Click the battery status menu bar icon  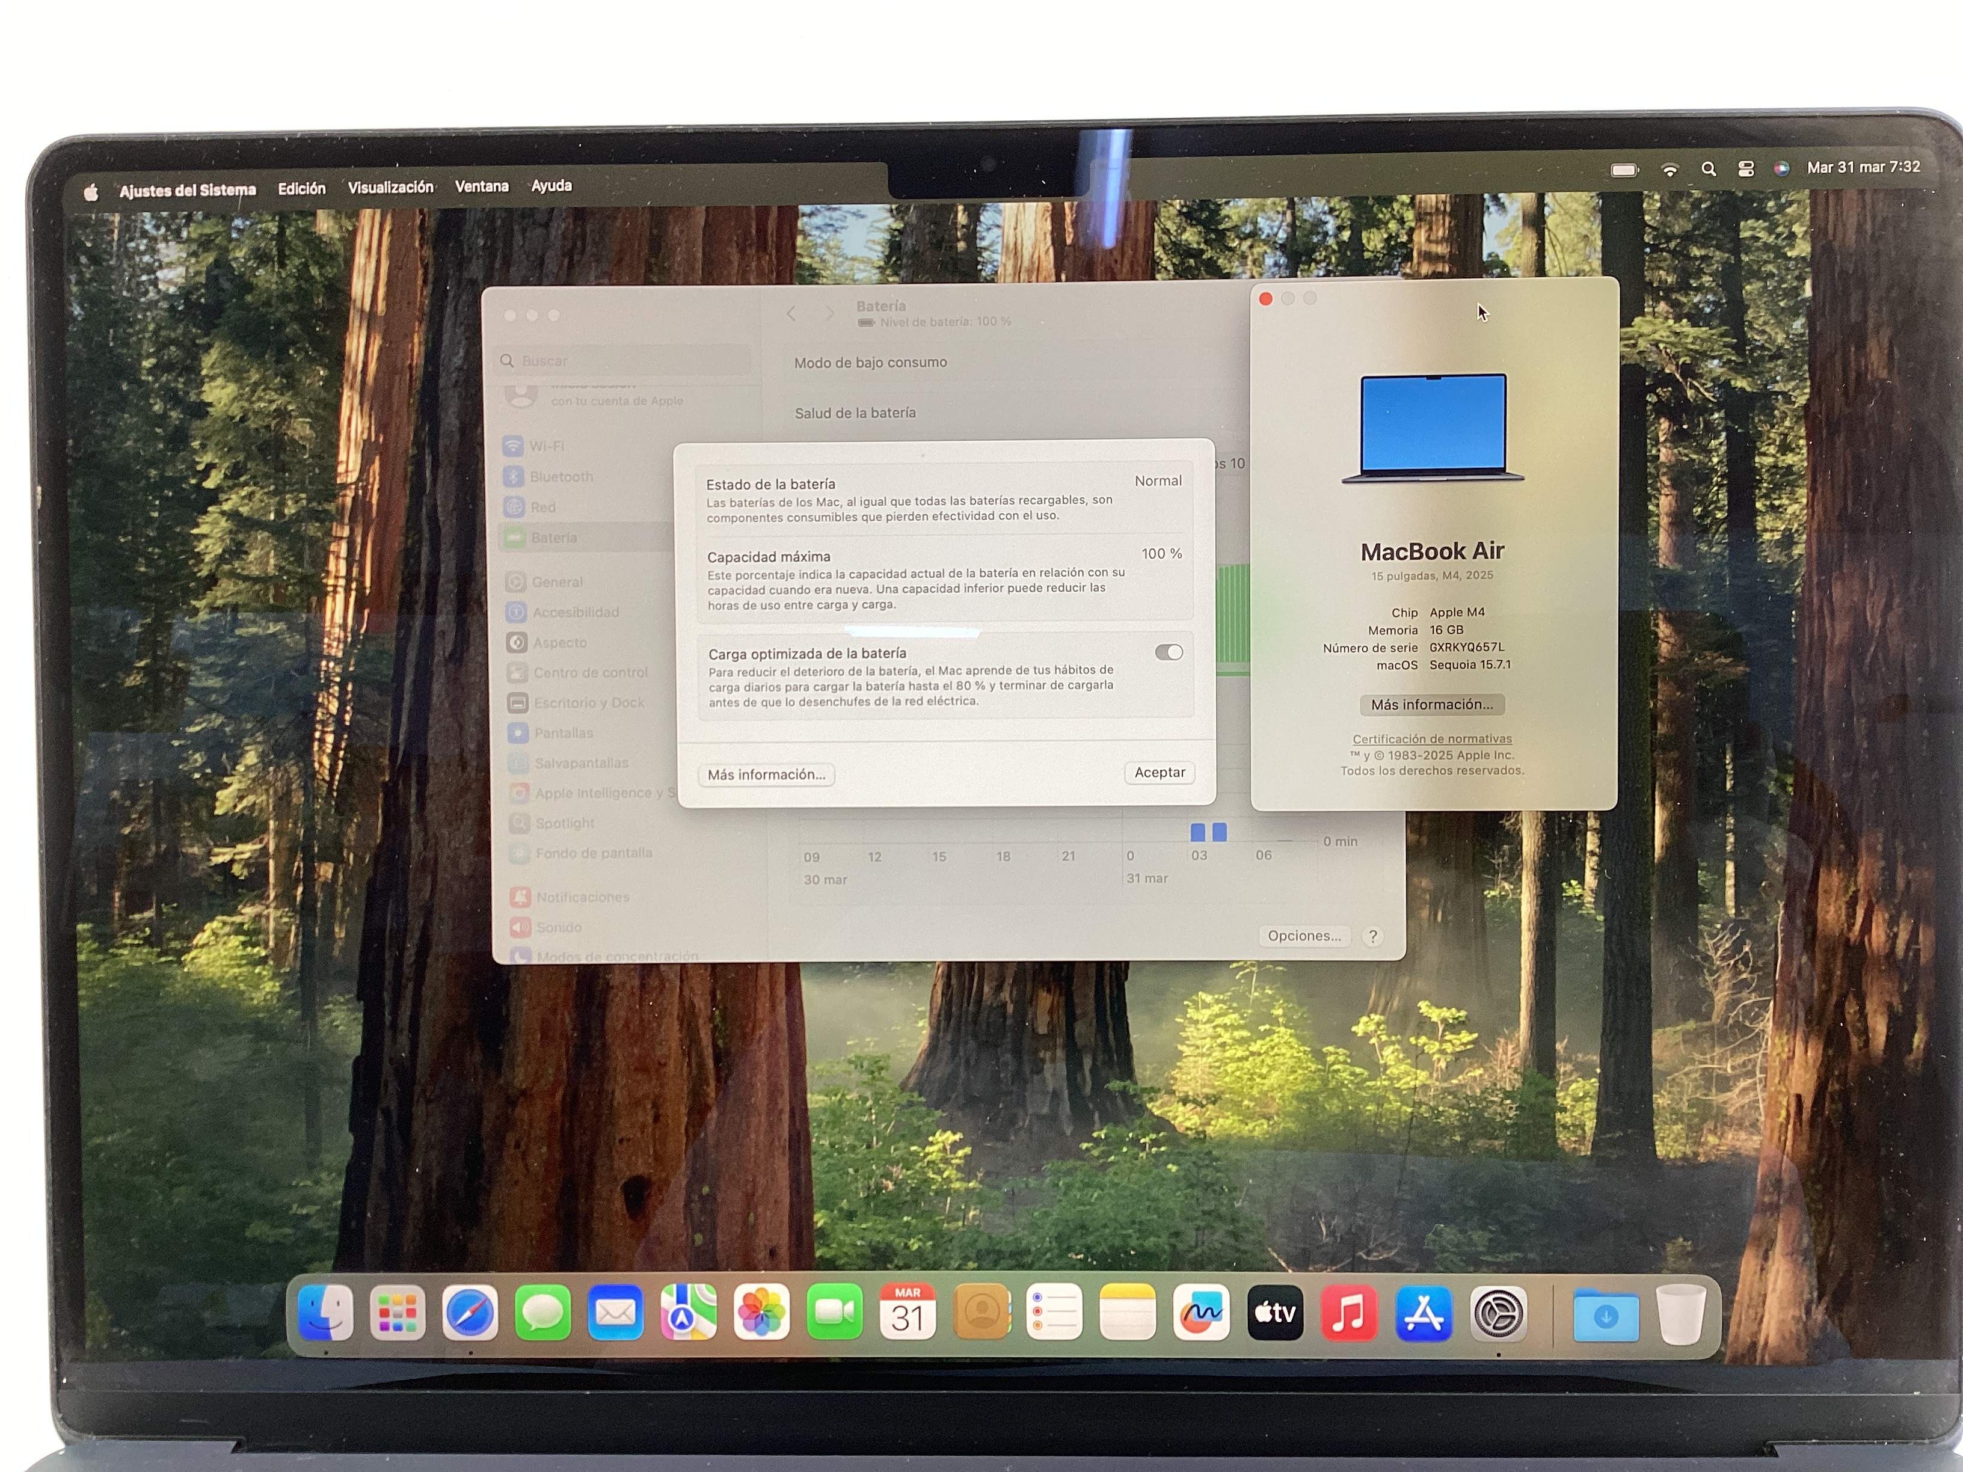click(1624, 170)
